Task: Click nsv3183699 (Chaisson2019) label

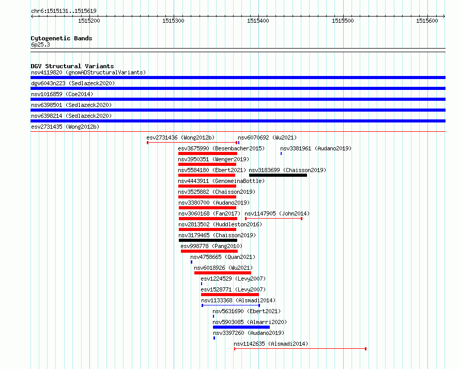Action: pyautogui.click(x=287, y=170)
